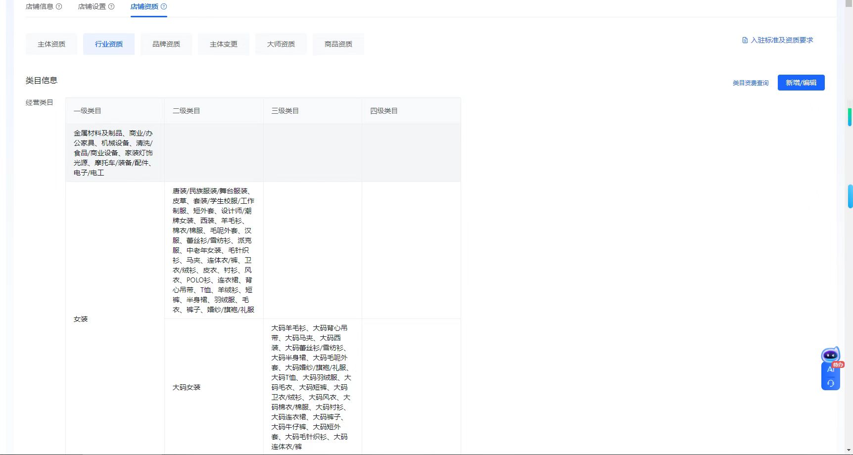The image size is (853, 455).
Task: Select the 商品资质 sub-tab
Action: coord(338,45)
